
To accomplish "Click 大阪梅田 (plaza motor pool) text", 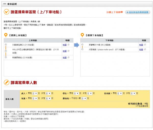I will [107, 49].
